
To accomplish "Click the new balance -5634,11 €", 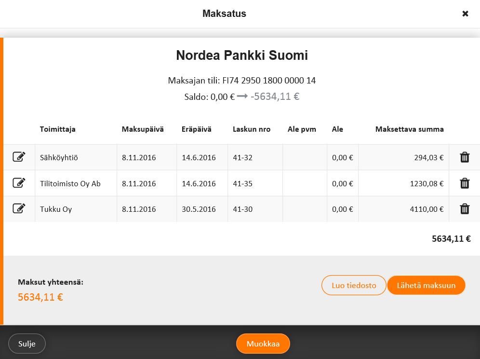I will point(275,97).
